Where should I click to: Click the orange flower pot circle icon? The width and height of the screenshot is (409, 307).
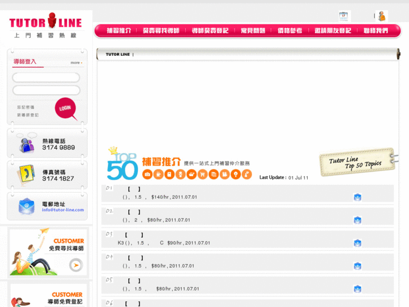tap(180, 174)
